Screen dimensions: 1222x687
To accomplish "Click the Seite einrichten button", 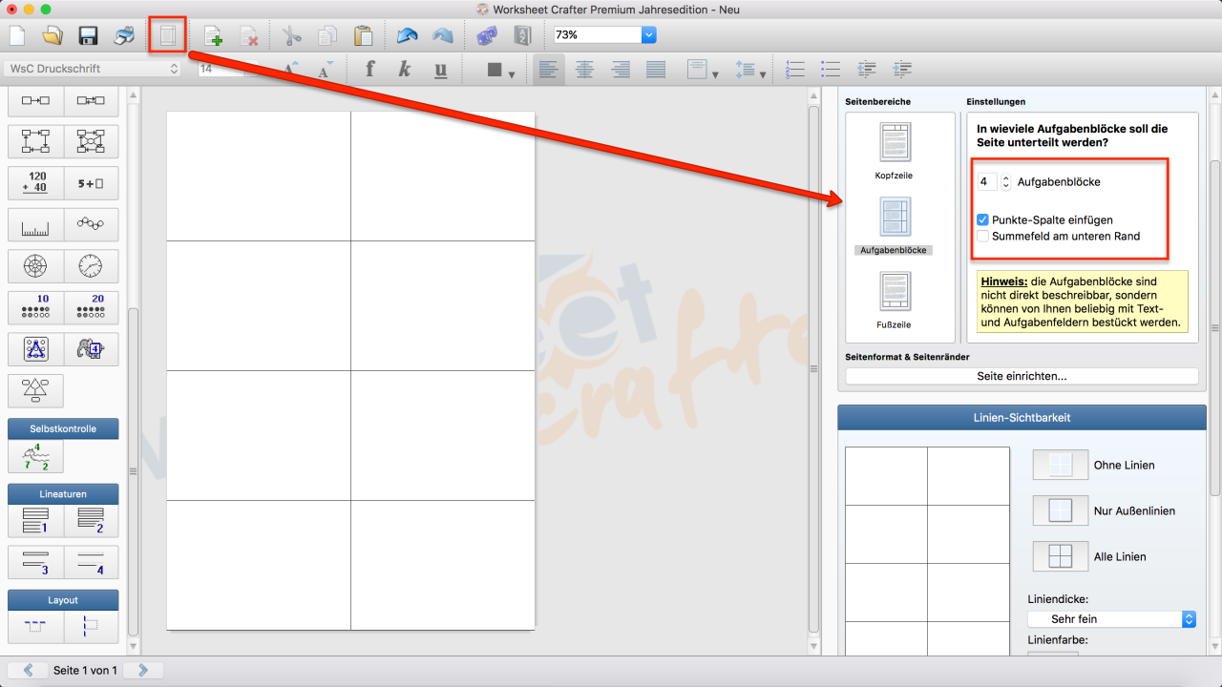I will click(x=1022, y=375).
